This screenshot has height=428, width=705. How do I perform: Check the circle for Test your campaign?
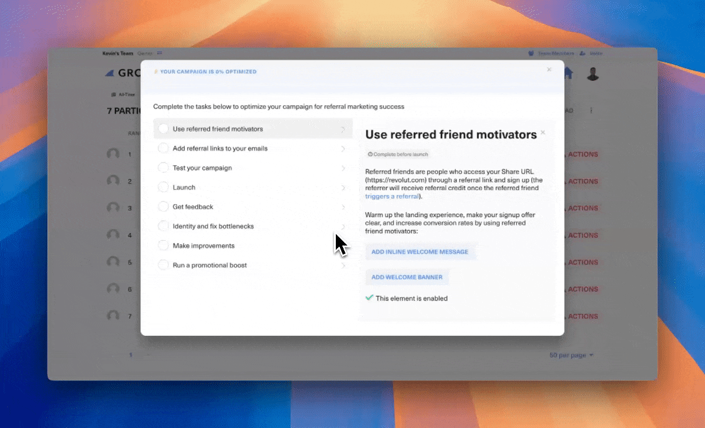click(163, 168)
